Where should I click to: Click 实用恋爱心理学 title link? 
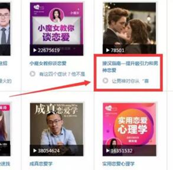tap(119, 164)
